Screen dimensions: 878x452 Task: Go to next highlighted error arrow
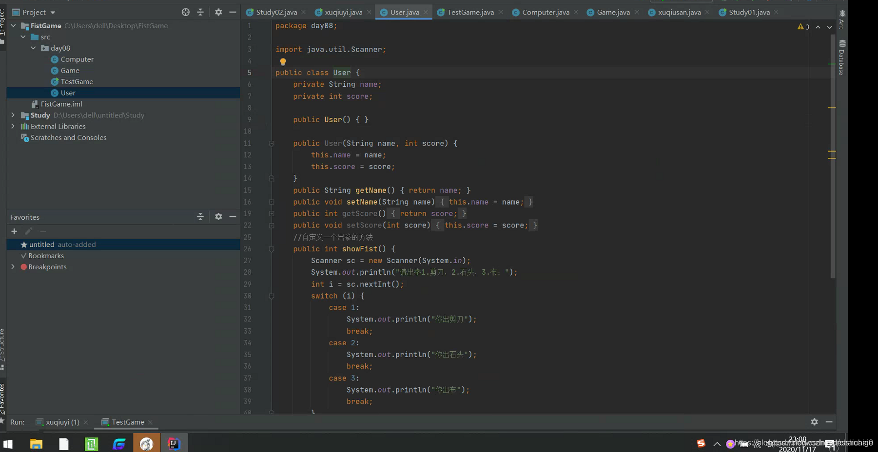point(829,27)
